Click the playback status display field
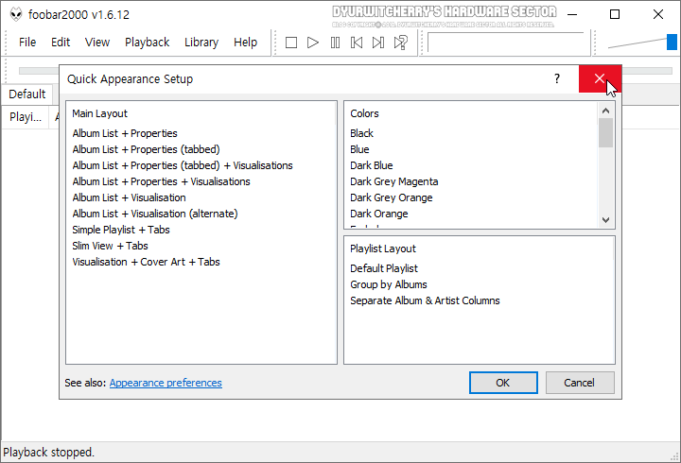The image size is (681, 463). tap(505, 43)
